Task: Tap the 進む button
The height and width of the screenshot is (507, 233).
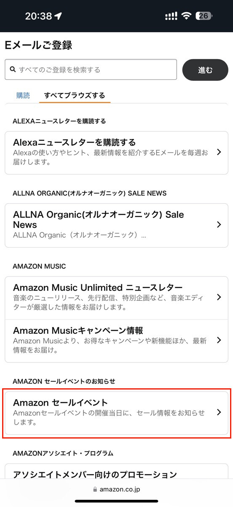Action: (x=205, y=70)
